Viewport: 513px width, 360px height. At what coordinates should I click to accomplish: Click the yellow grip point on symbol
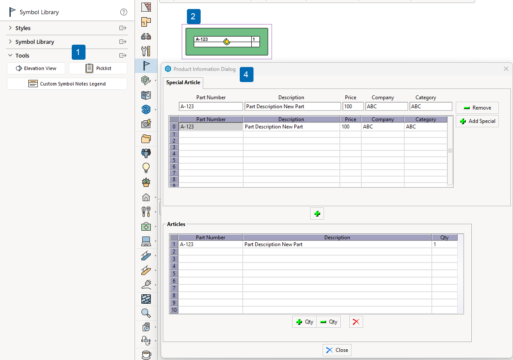pos(227,42)
